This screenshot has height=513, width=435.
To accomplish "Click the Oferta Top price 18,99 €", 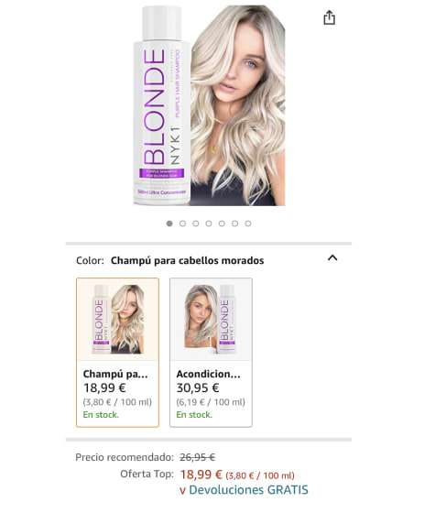I will point(201,475).
